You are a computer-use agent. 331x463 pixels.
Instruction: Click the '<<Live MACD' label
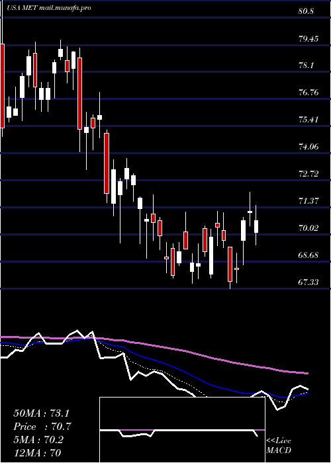pyautogui.click(x=279, y=446)
